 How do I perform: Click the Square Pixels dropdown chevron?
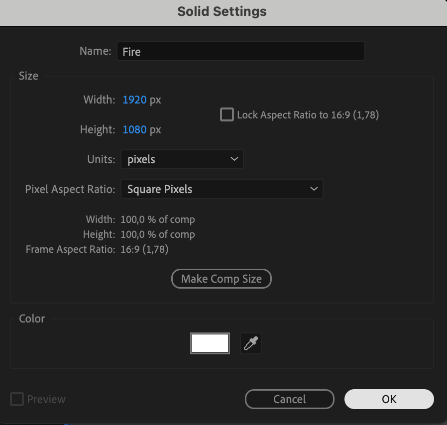[x=314, y=189]
